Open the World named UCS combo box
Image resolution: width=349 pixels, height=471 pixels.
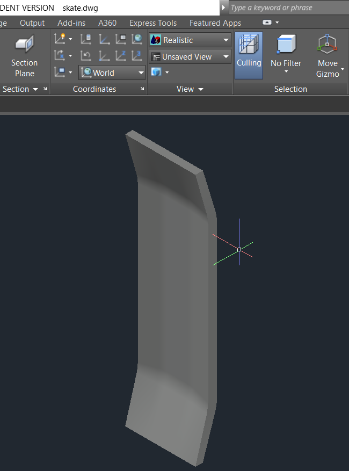point(112,73)
